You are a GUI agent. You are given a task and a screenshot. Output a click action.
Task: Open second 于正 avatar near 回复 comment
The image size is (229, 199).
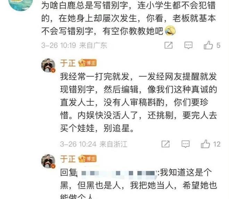[48, 161]
